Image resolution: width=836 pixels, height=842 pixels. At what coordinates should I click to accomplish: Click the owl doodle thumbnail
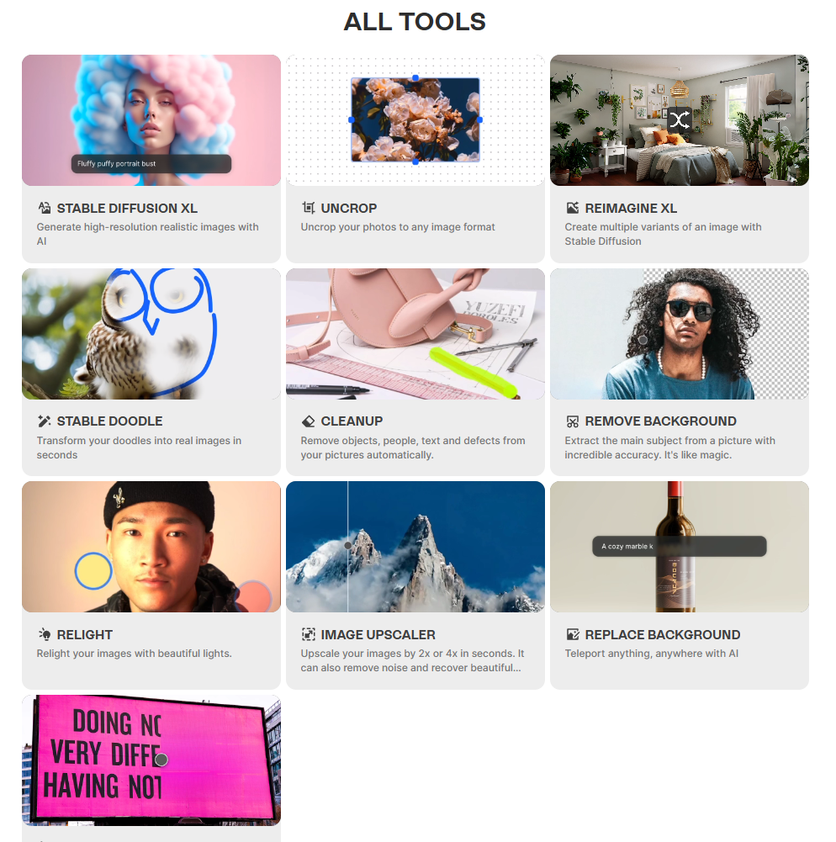[151, 333]
